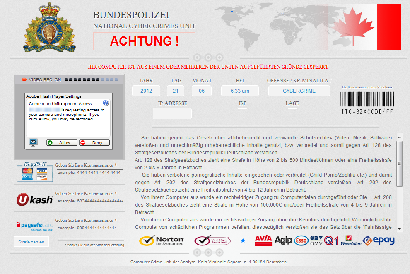This screenshot has height=274, width=410.
Task: Click the PayPal card number field
Action: coord(90,173)
